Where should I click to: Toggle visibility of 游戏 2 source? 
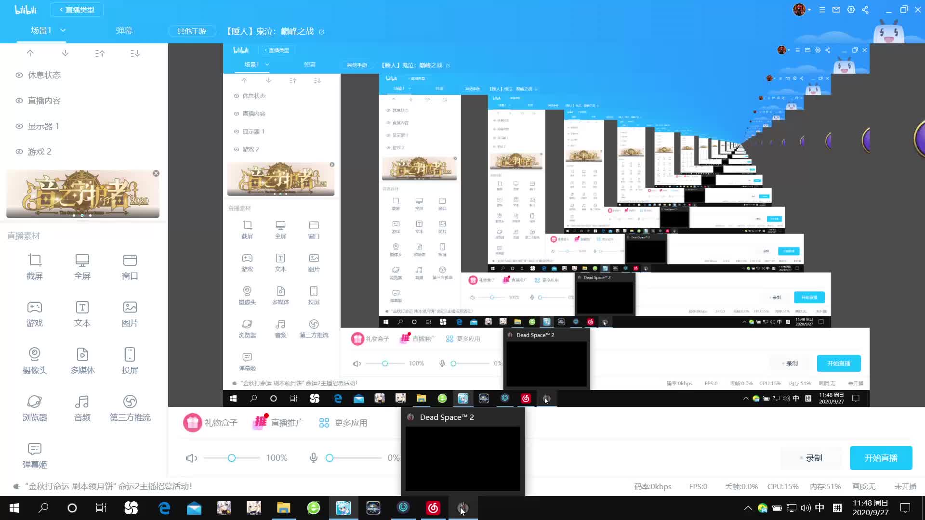pyautogui.click(x=19, y=152)
